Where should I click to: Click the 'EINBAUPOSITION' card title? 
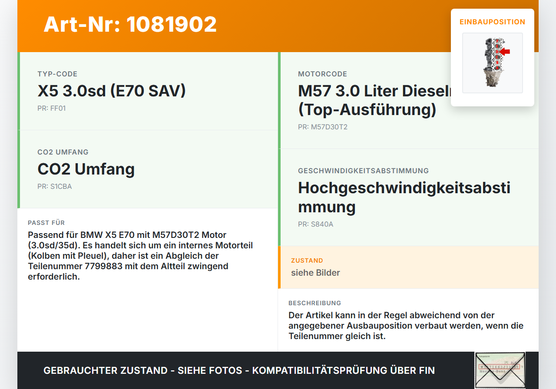493,22
